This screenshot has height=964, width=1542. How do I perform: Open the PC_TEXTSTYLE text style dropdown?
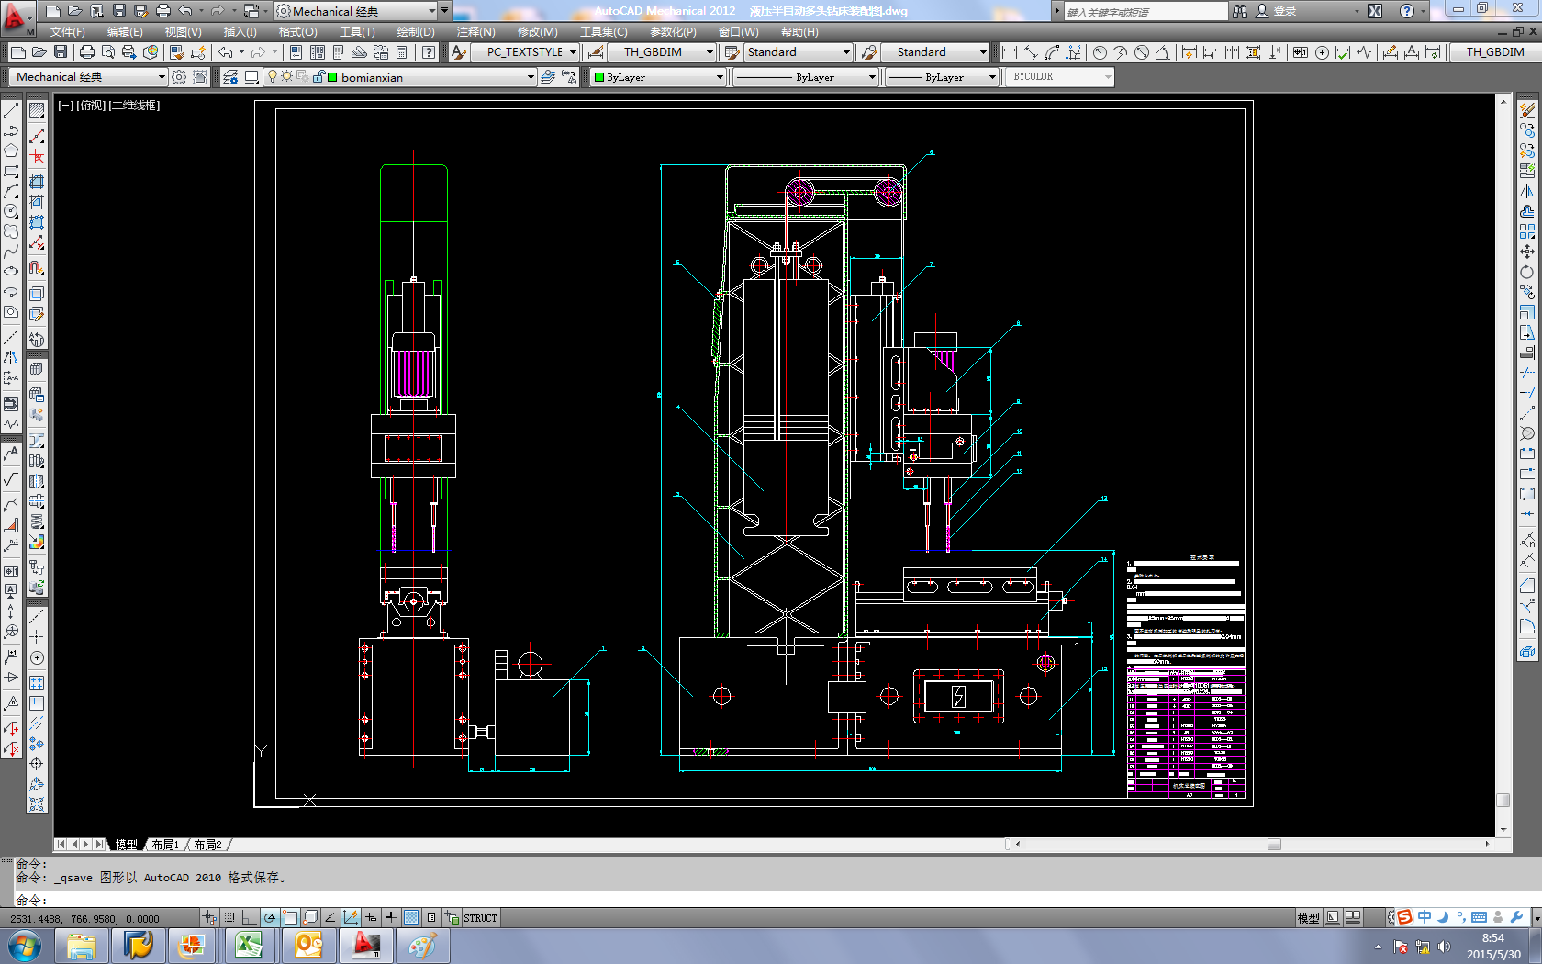(x=573, y=52)
